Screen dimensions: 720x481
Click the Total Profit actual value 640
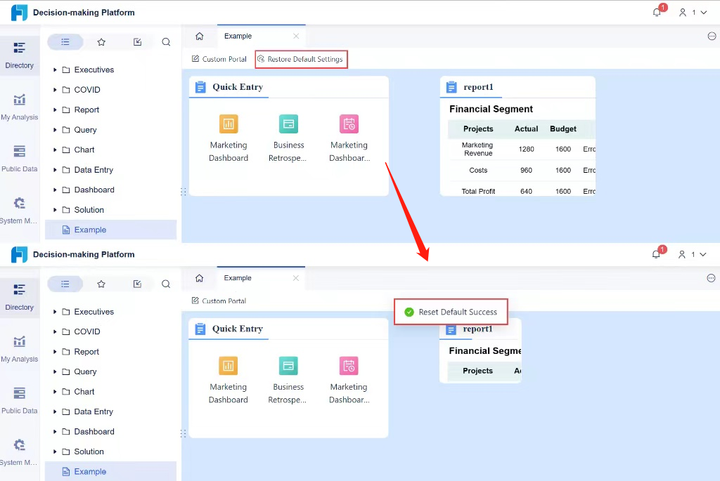coord(526,191)
